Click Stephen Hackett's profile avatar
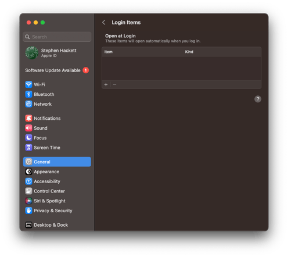Screen dimensions: 288x257 pyautogui.click(x=31, y=53)
